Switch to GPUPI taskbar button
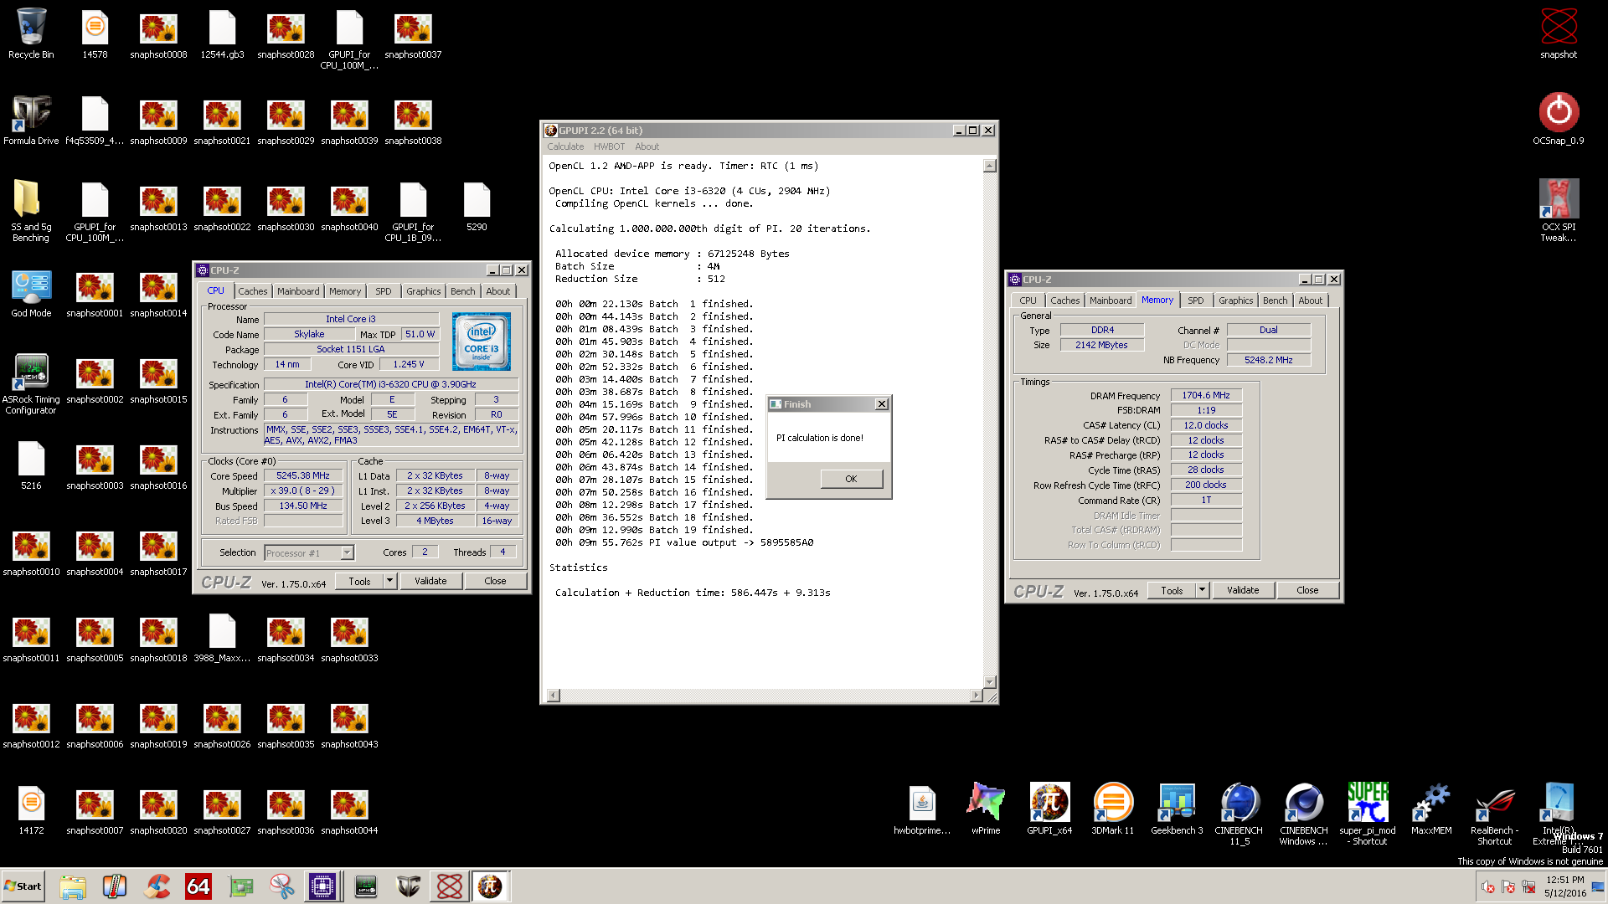Image resolution: width=1608 pixels, height=904 pixels. point(490,886)
